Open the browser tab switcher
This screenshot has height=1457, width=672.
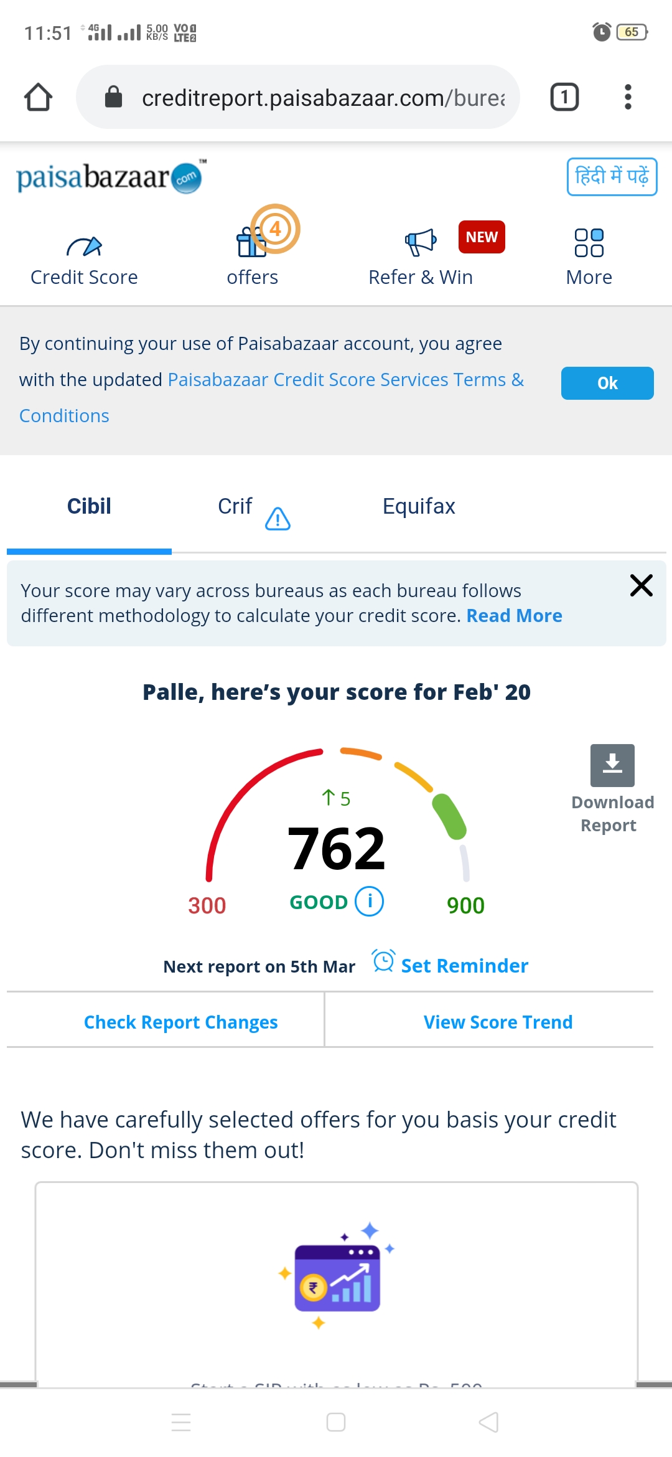click(564, 97)
